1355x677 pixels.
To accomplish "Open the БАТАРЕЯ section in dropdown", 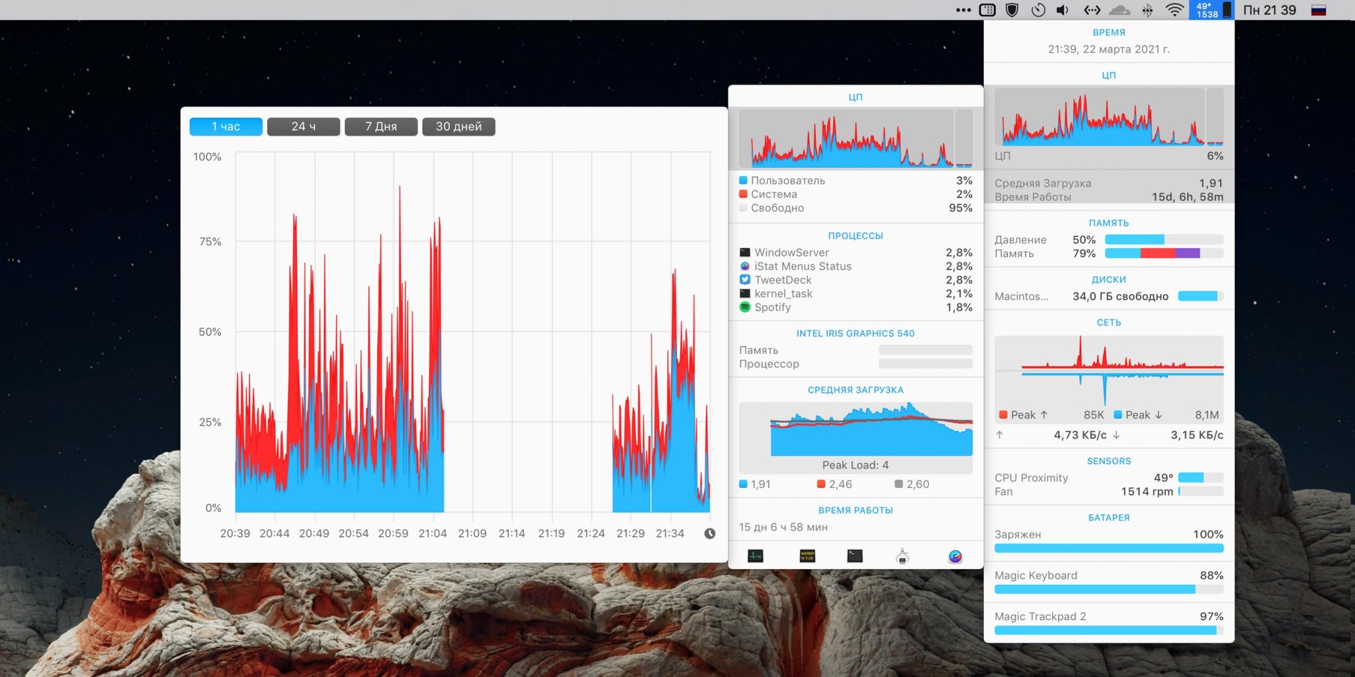I will click(1109, 518).
